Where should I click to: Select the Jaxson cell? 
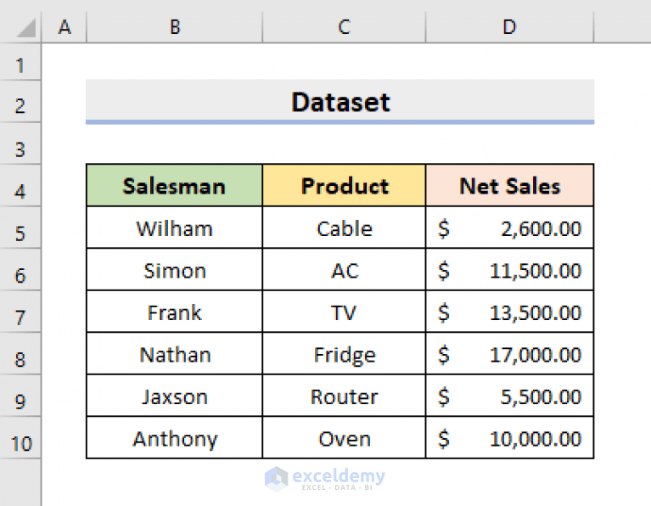pos(174,396)
